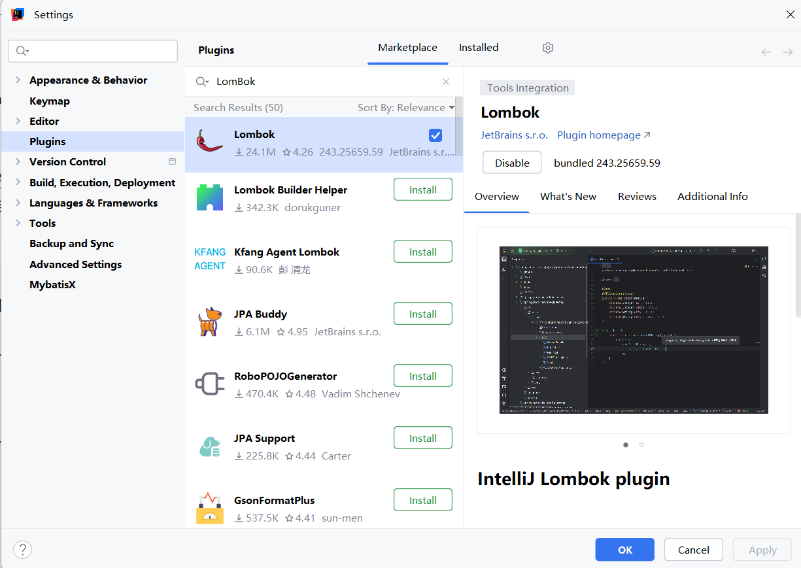801x568 pixels.
Task: Open the What's New tab
Action: tap(568, 197)
